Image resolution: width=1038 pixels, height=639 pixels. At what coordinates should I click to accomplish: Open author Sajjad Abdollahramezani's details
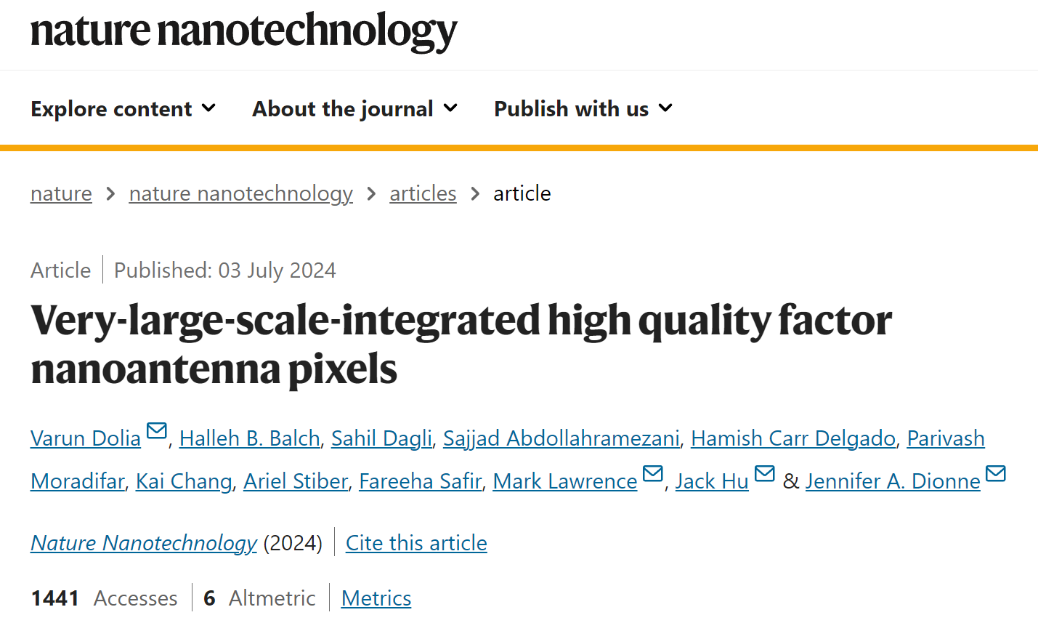point(561,438)
